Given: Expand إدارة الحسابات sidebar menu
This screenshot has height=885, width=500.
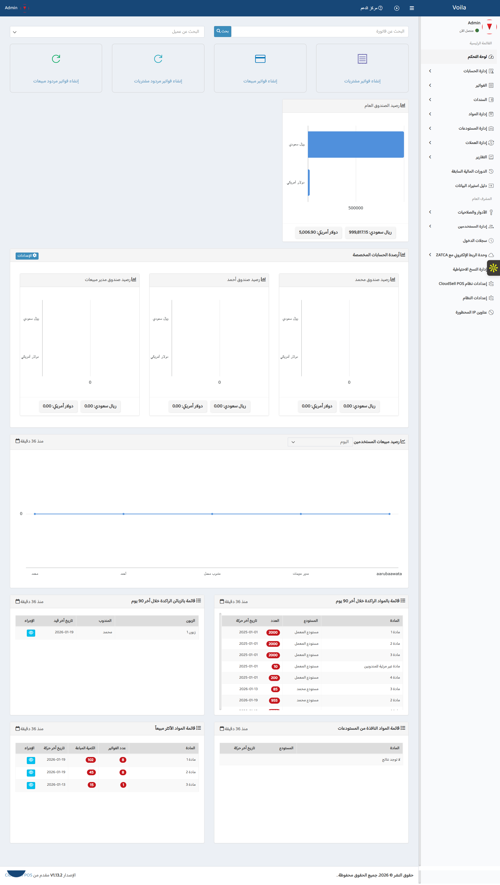Looking at the screenshot, I should 459,71.
